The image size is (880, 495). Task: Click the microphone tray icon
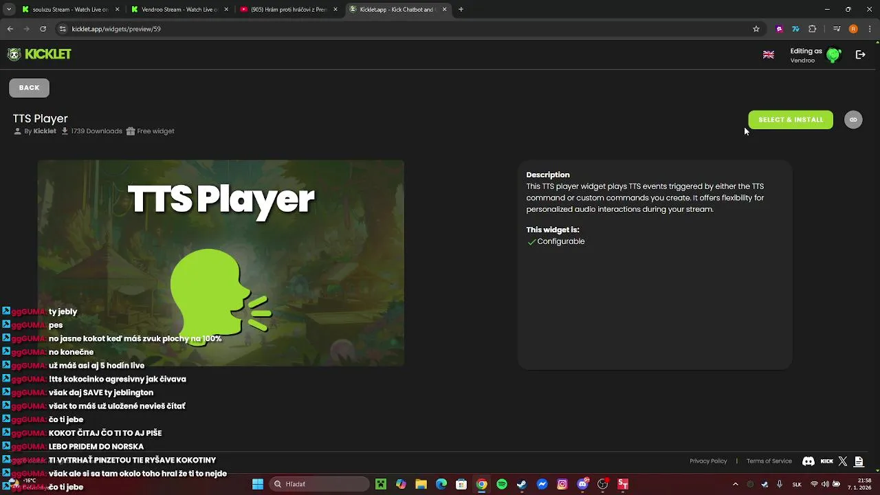pos(779,484)
